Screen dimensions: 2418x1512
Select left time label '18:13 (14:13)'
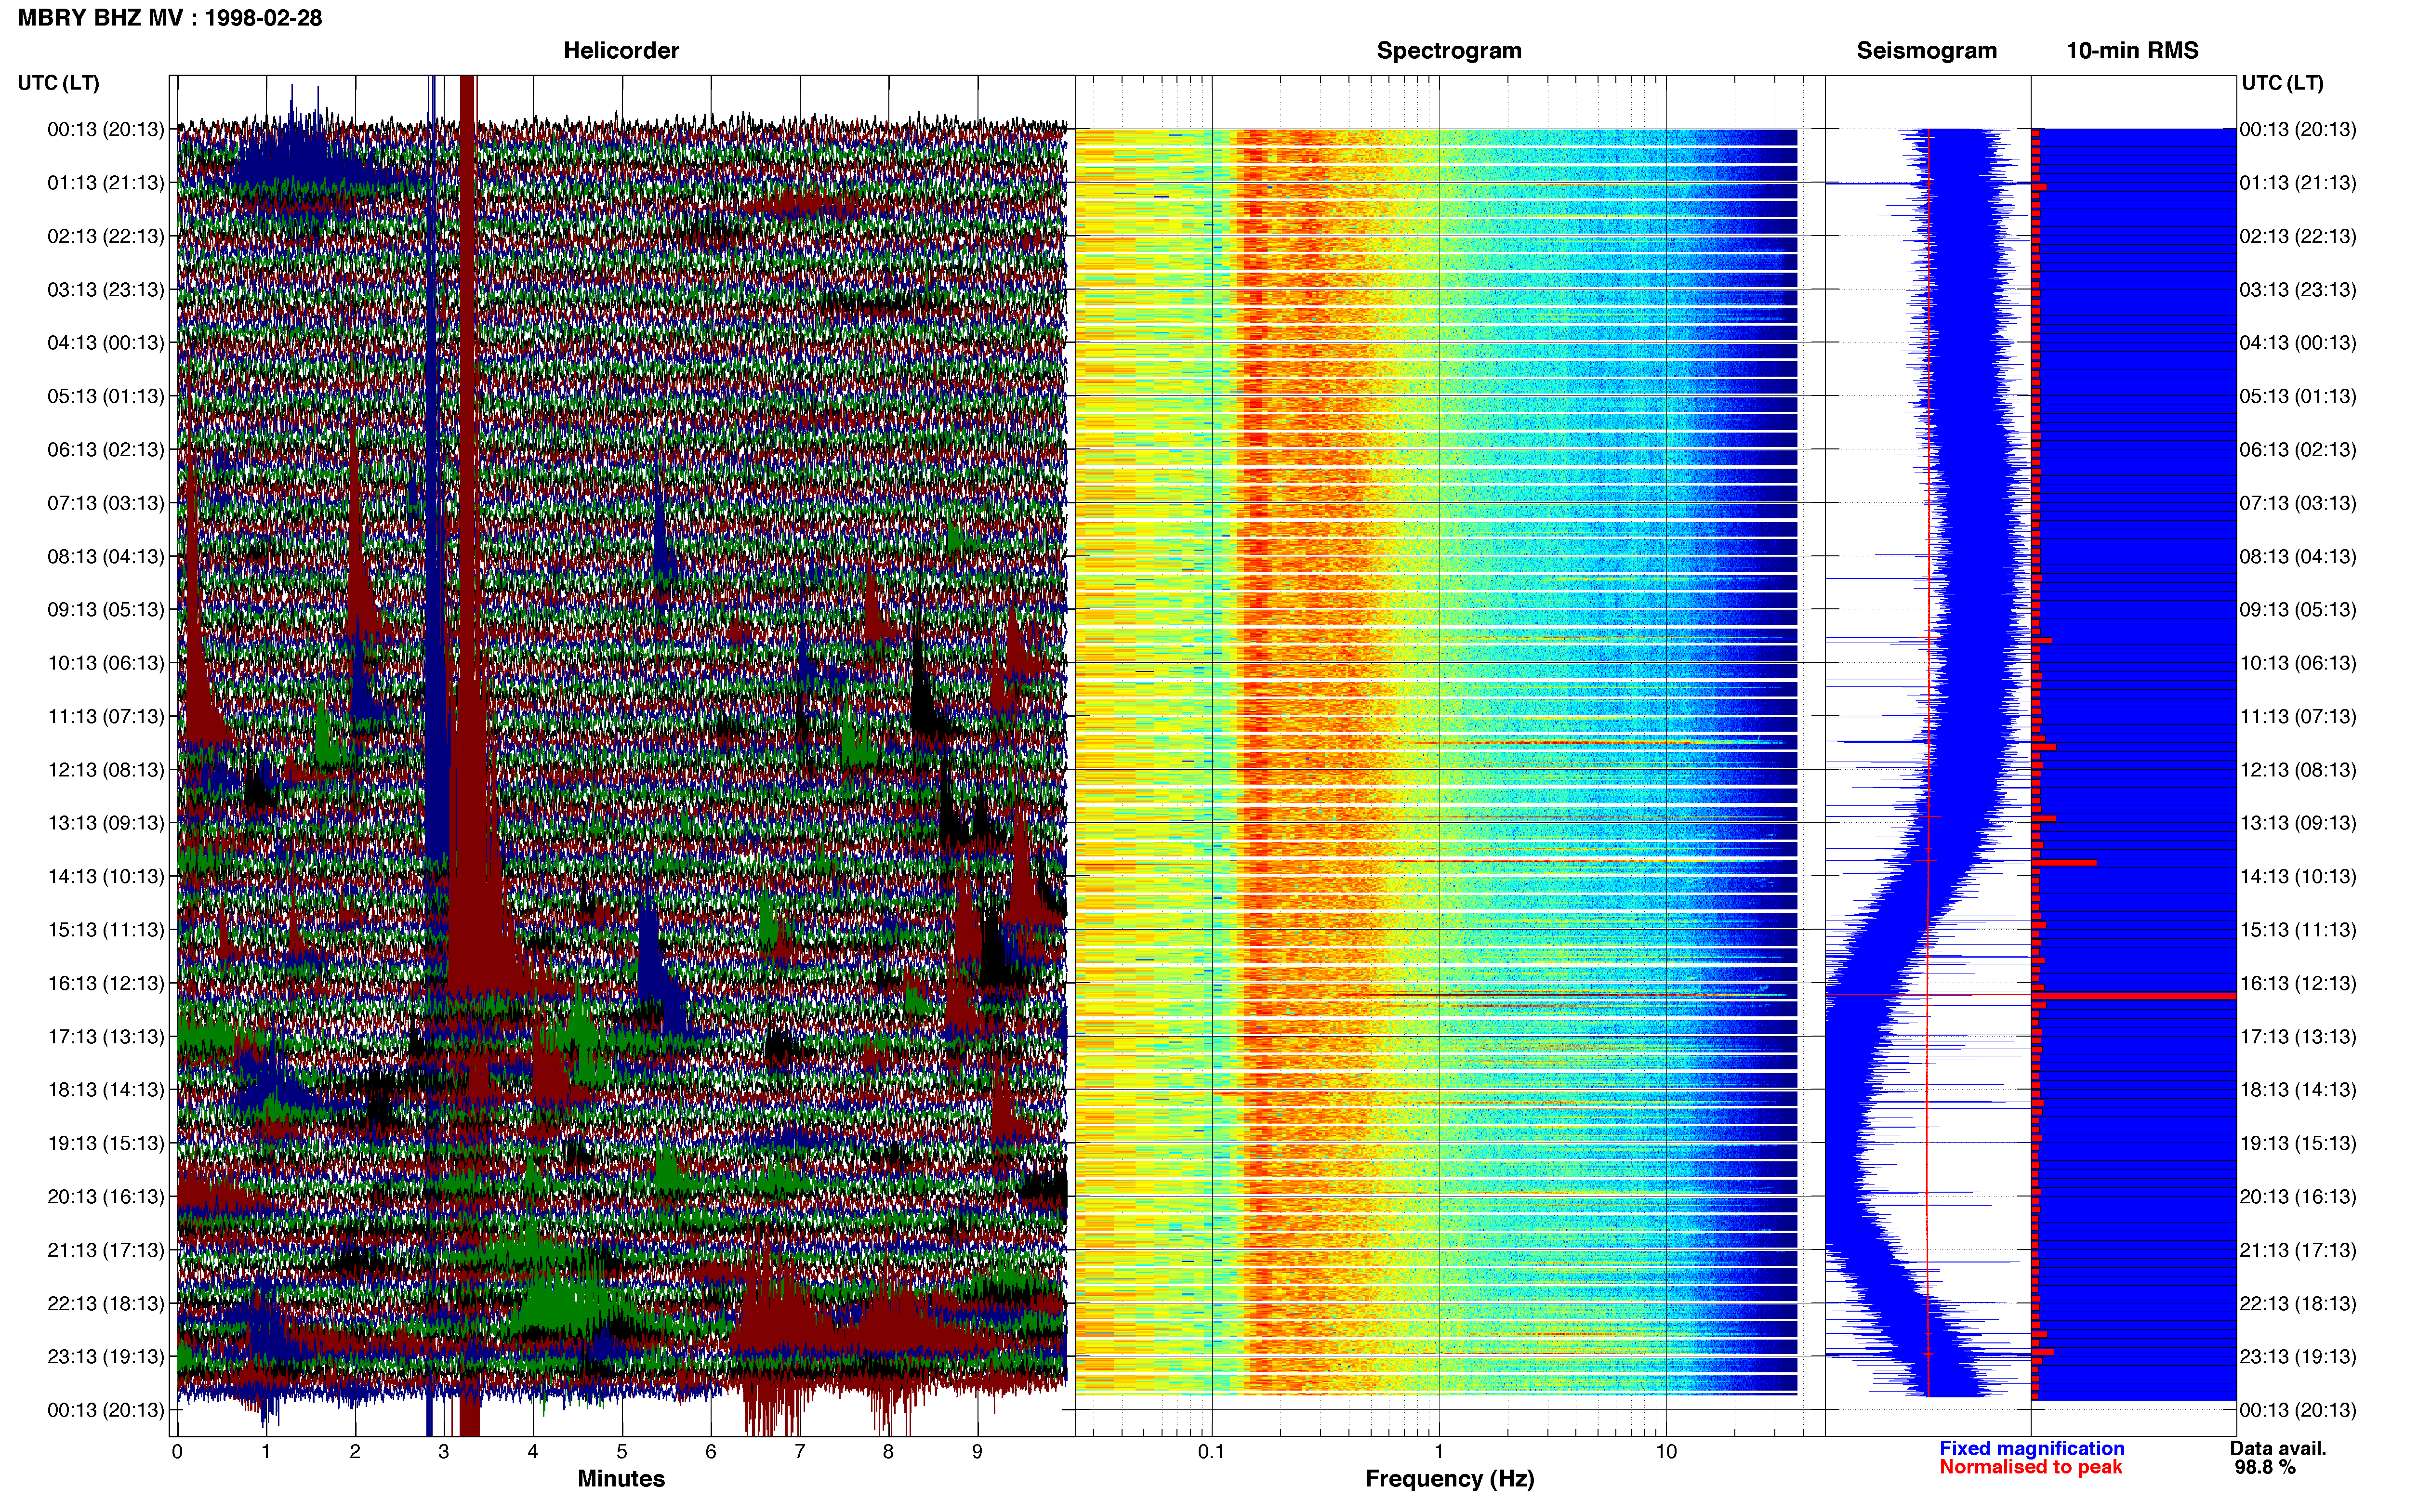point(106,1090)
